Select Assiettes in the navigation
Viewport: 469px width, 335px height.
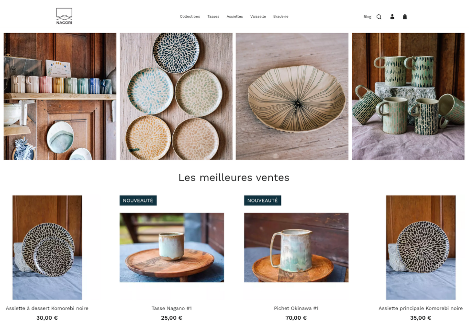coord(234,16)
